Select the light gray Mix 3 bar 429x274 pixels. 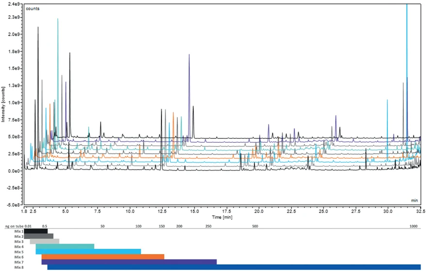[x=44, y=242]
